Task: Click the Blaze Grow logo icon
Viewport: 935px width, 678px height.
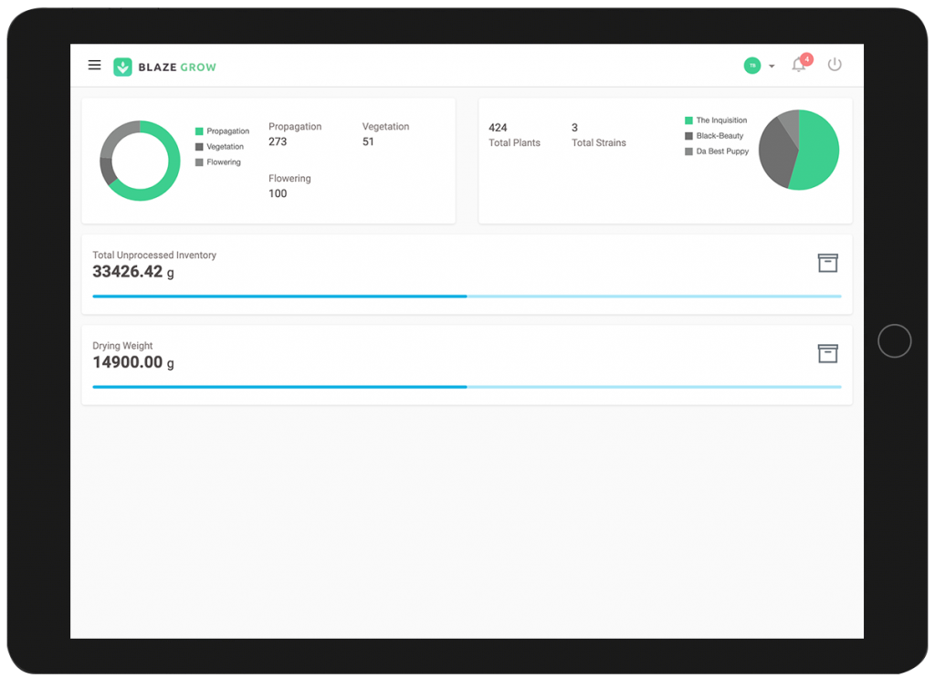Action: click(123, 67)
